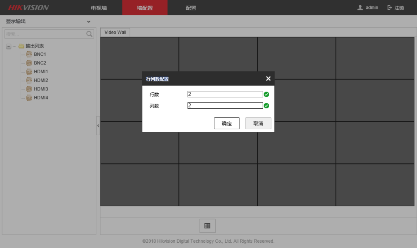Click the HDMI4 output icon
Viewport: 417px width, 248px height.
pos(29,98)
